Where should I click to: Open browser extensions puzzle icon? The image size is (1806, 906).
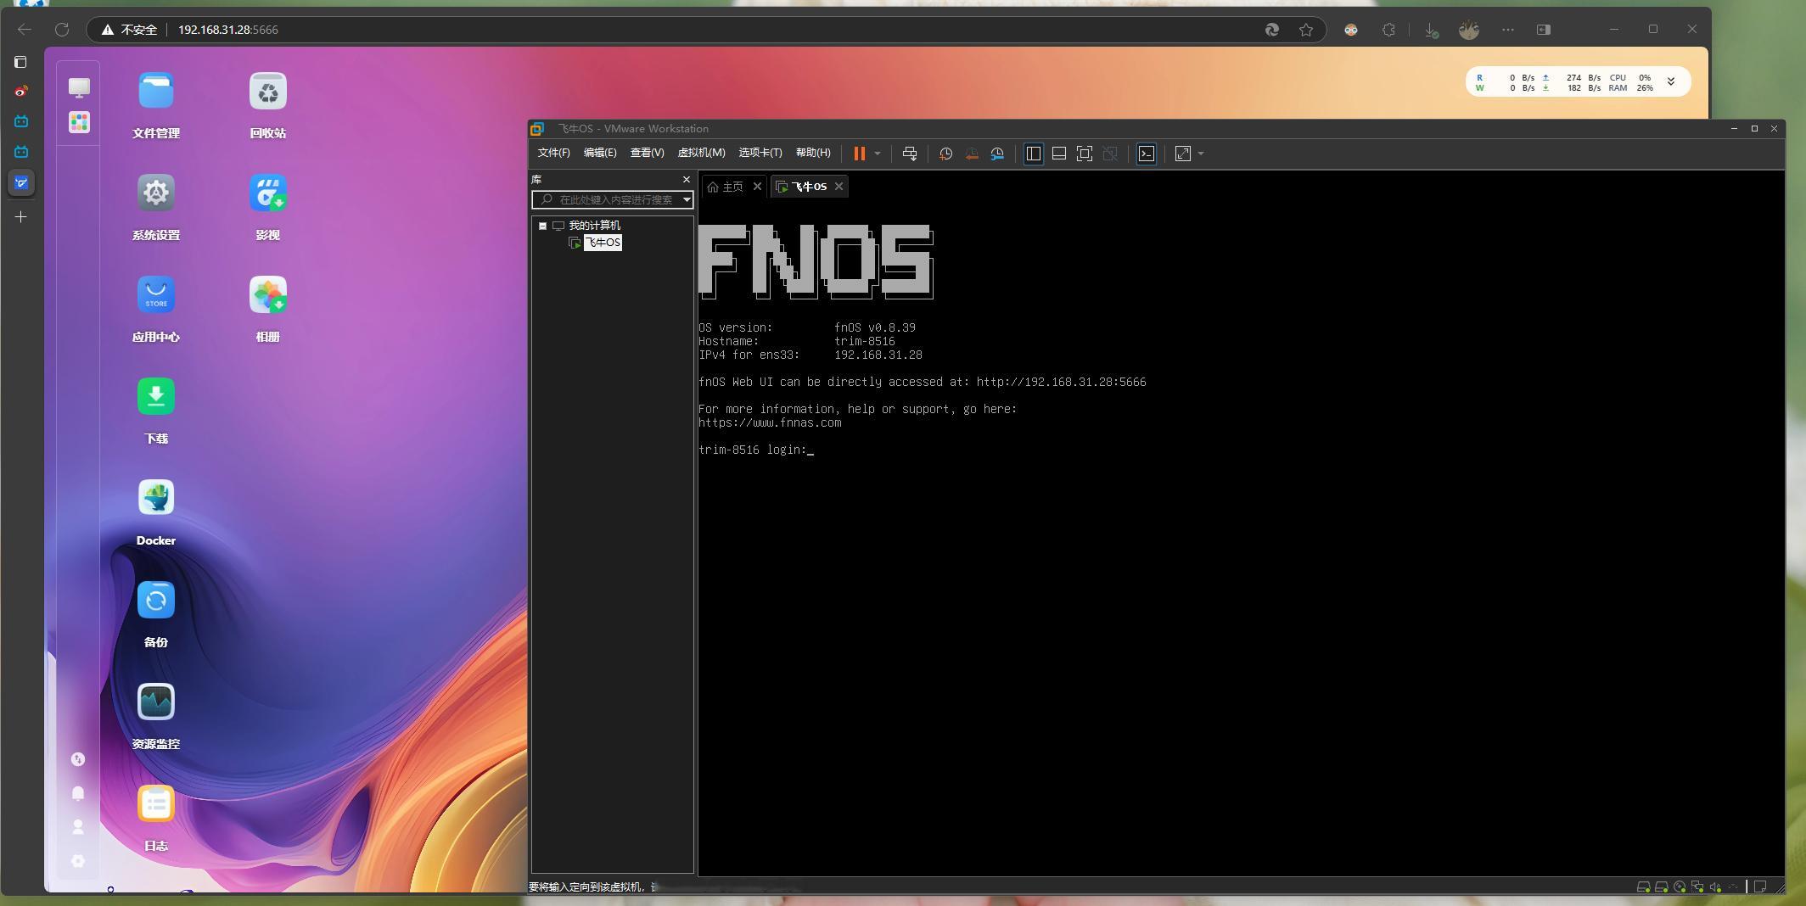tap(1388, 30)
